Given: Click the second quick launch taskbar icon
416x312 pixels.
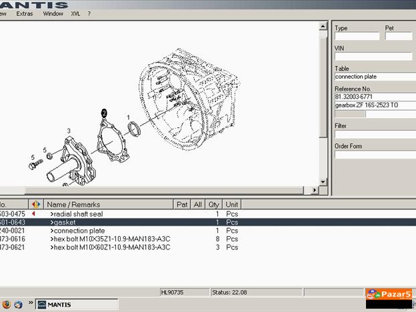Looking at the screenshot, I should coord(18,305).
